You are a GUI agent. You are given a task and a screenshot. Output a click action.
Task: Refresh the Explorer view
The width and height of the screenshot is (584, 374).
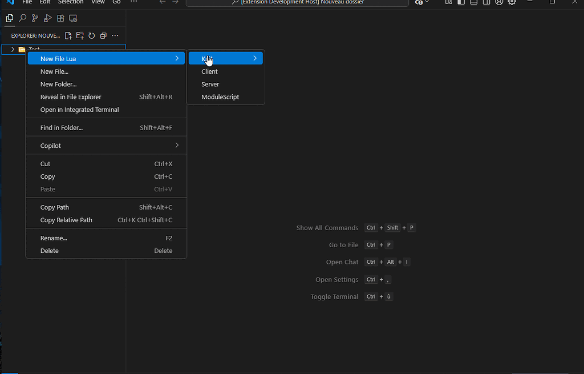91,35
